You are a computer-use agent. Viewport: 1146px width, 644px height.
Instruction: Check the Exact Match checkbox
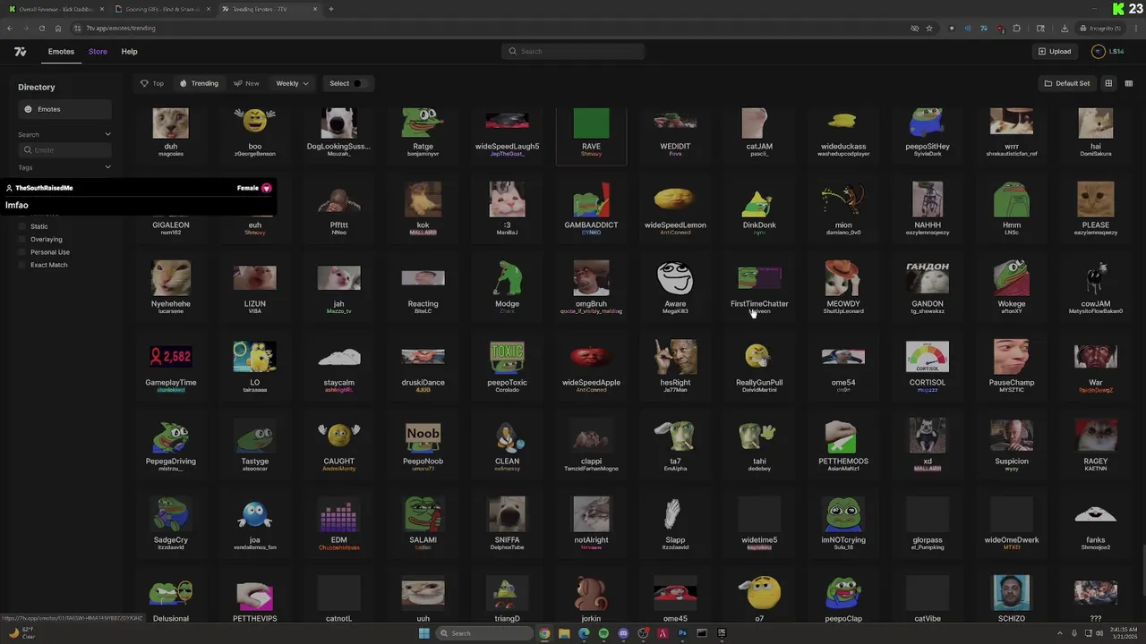coord(23,265)
